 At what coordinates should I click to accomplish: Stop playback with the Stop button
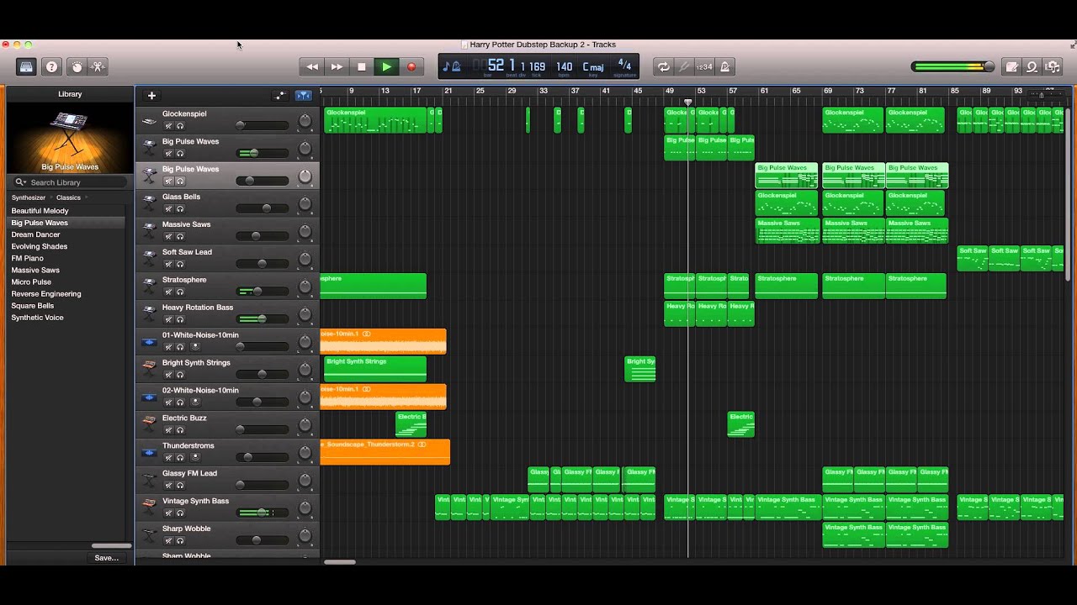pyautogui.click(x=362, y=67)
